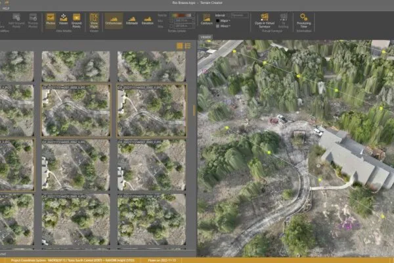
Task: Expand the Major contour dropdown
Action: point(225,20)
